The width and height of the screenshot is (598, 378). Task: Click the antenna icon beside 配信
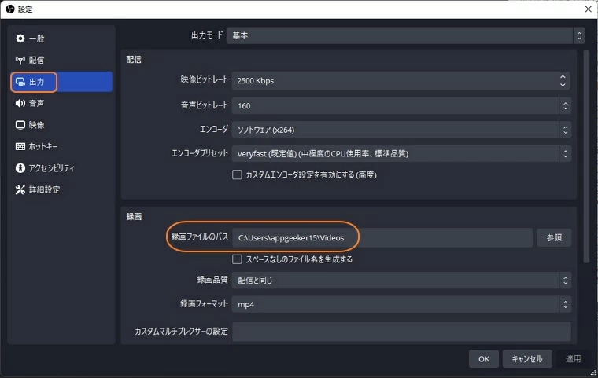20,60
